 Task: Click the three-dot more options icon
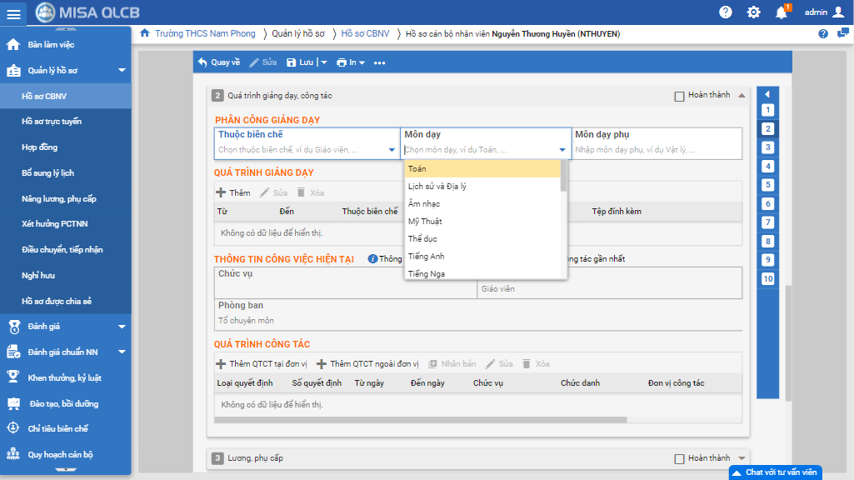pos(380,62)
